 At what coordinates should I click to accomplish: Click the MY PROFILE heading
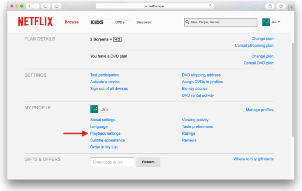[x=38, y=108]
